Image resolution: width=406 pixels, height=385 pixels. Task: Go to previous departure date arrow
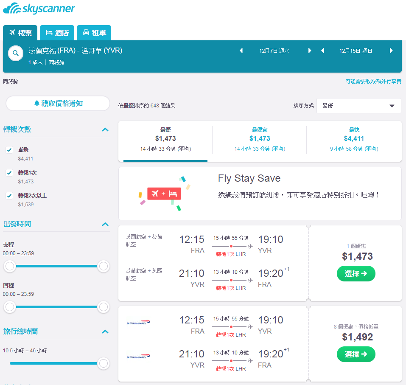coord(241,51)
